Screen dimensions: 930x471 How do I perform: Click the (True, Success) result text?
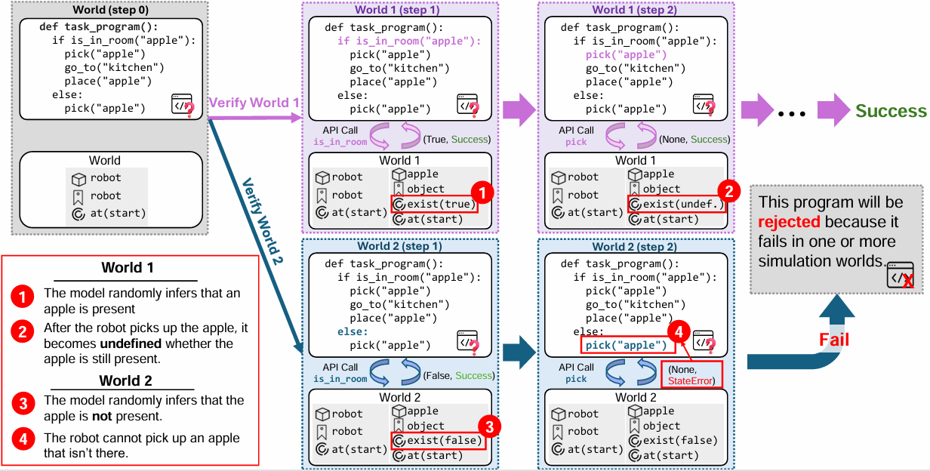[457, 140]
